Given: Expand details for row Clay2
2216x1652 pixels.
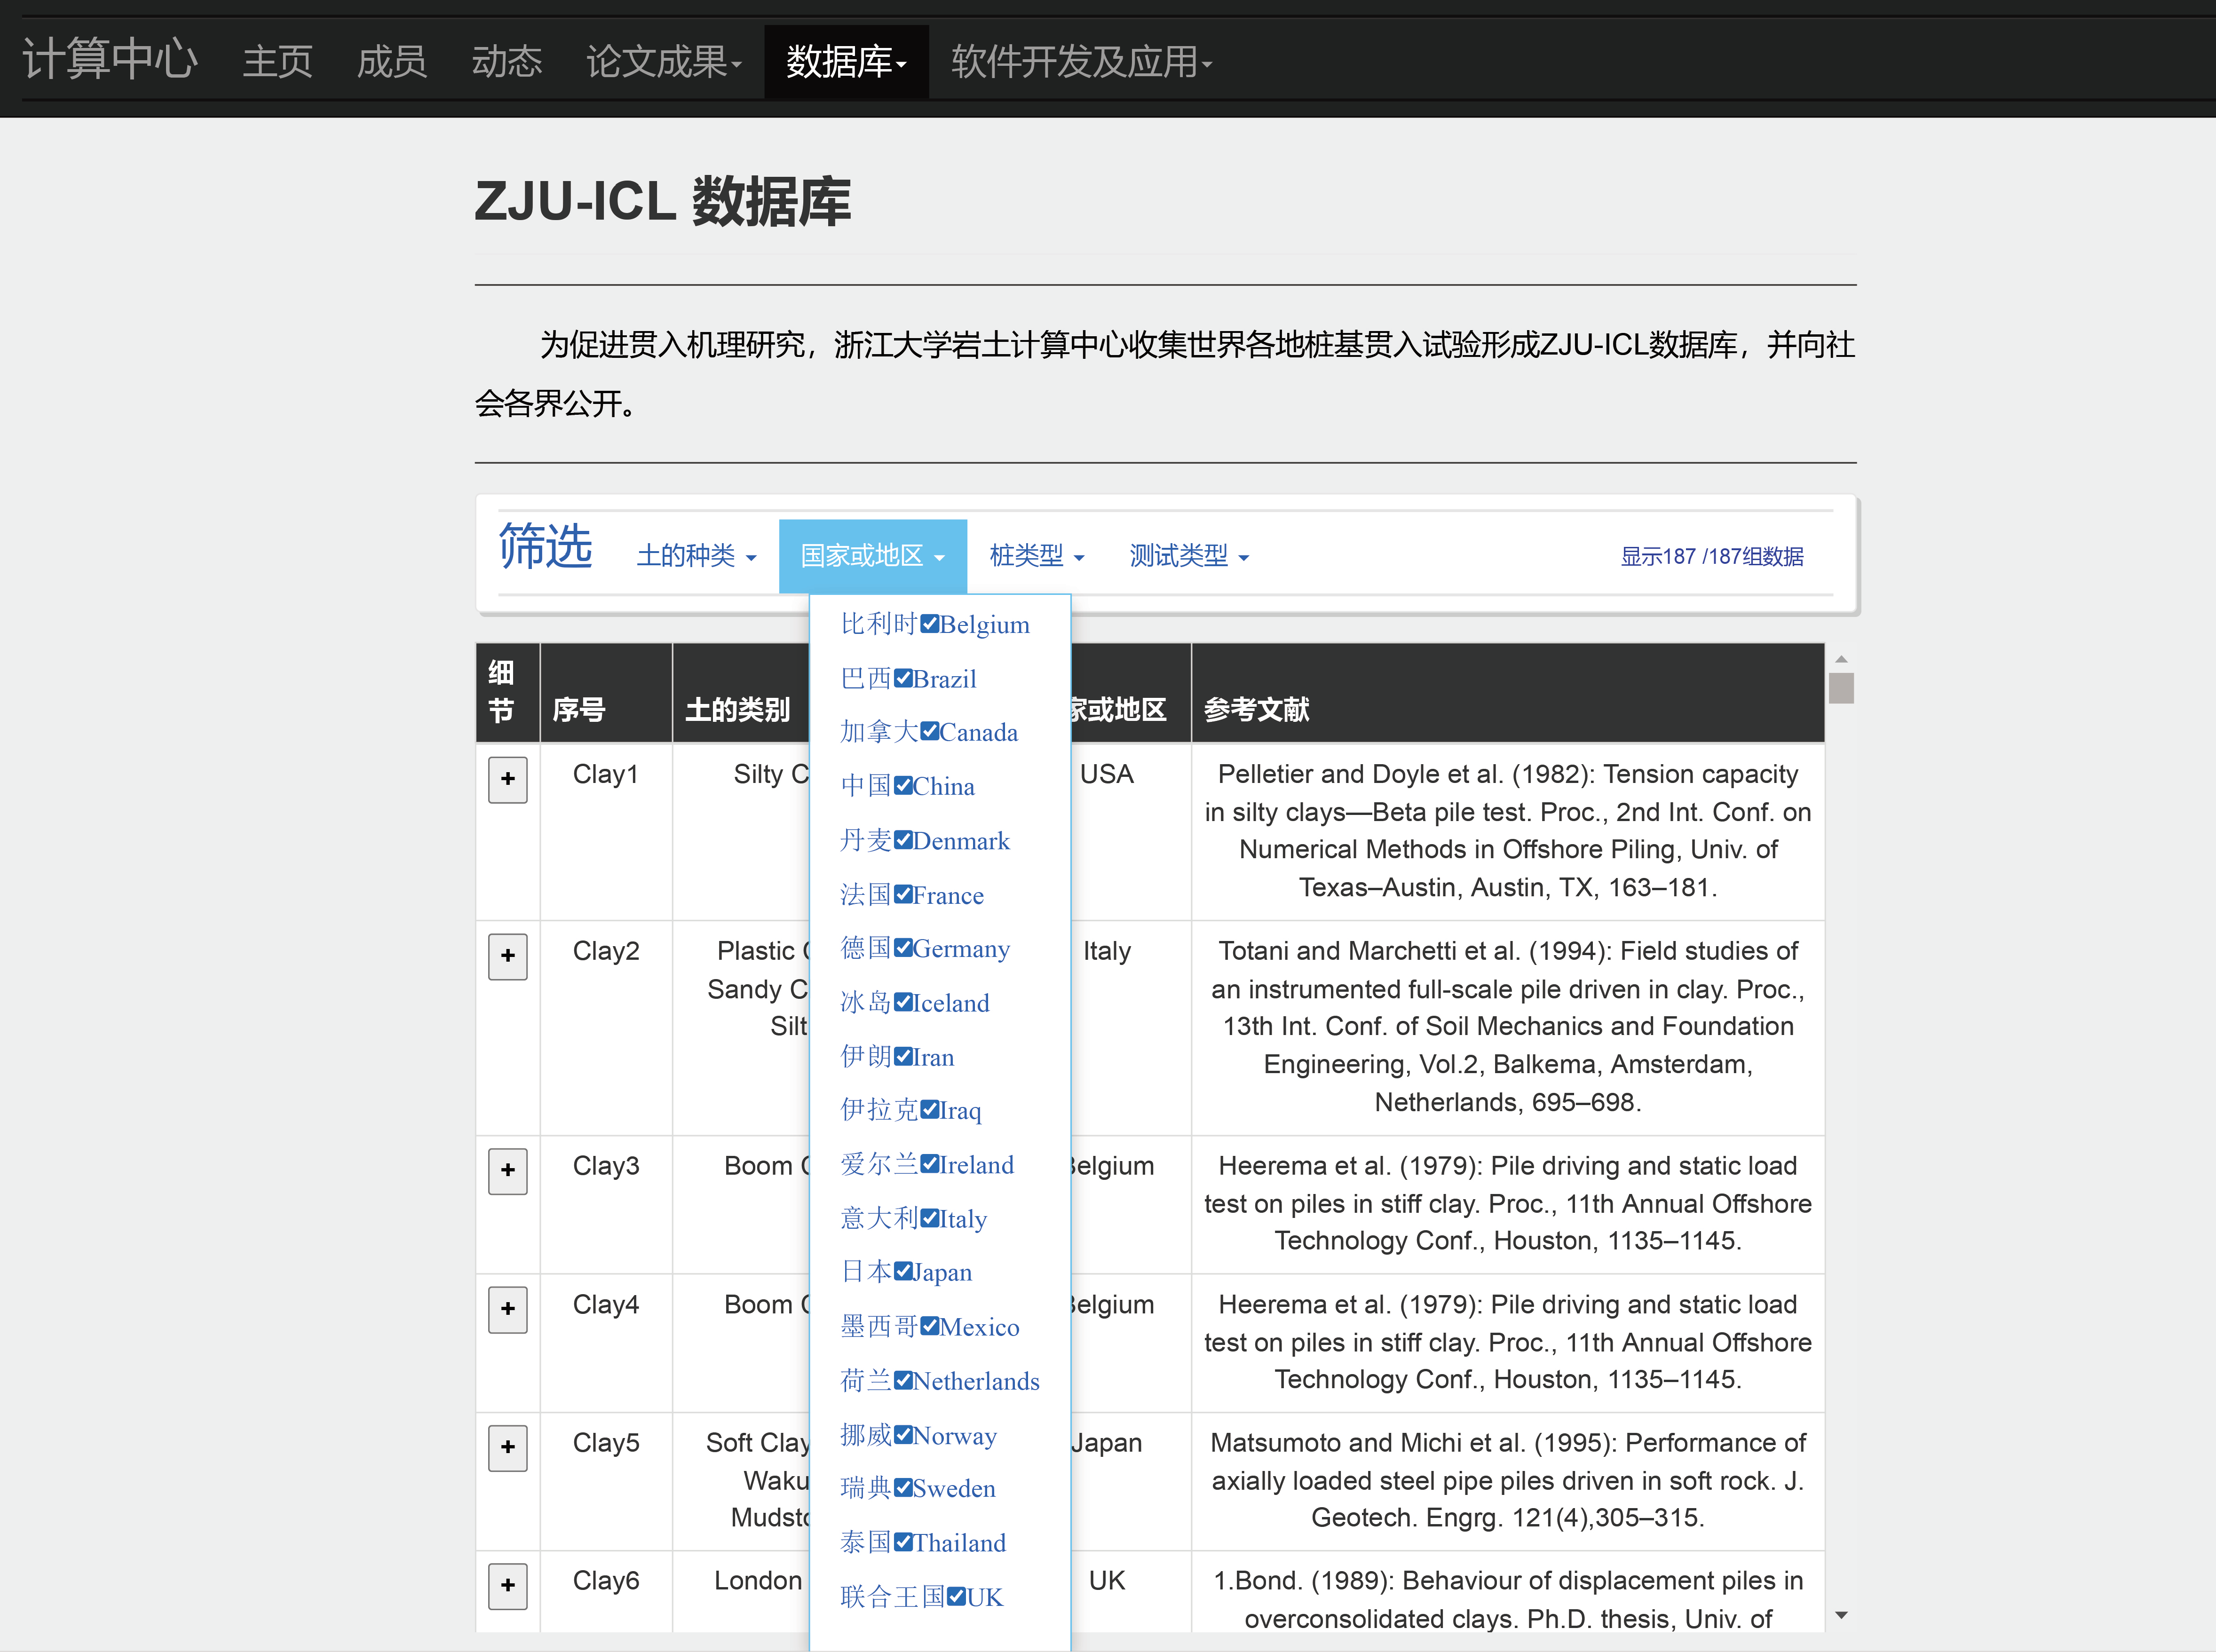Looking at the screenshot, I should point(508,956).
